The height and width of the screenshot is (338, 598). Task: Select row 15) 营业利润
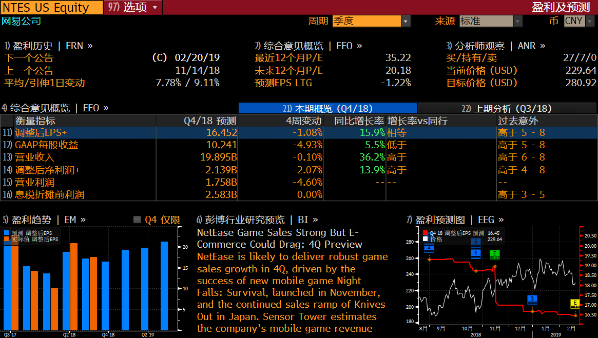click(x=299, y=182)
